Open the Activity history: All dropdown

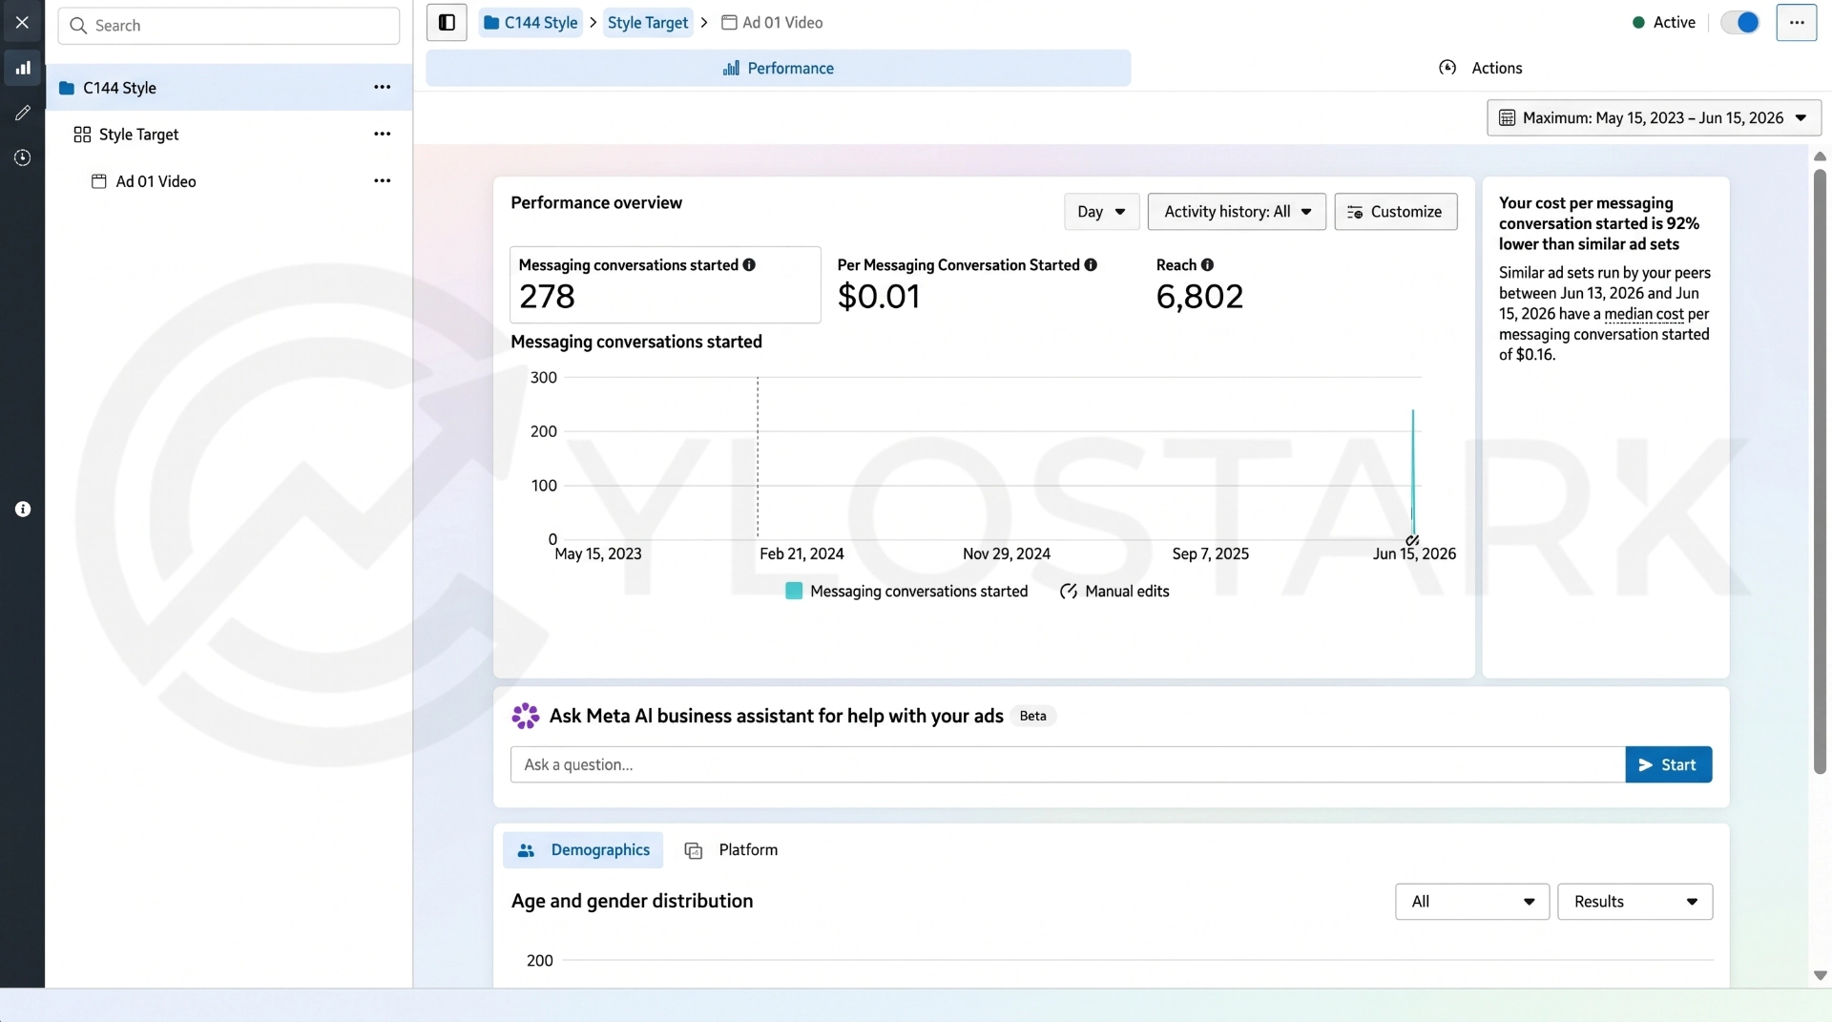point(1237,212)
